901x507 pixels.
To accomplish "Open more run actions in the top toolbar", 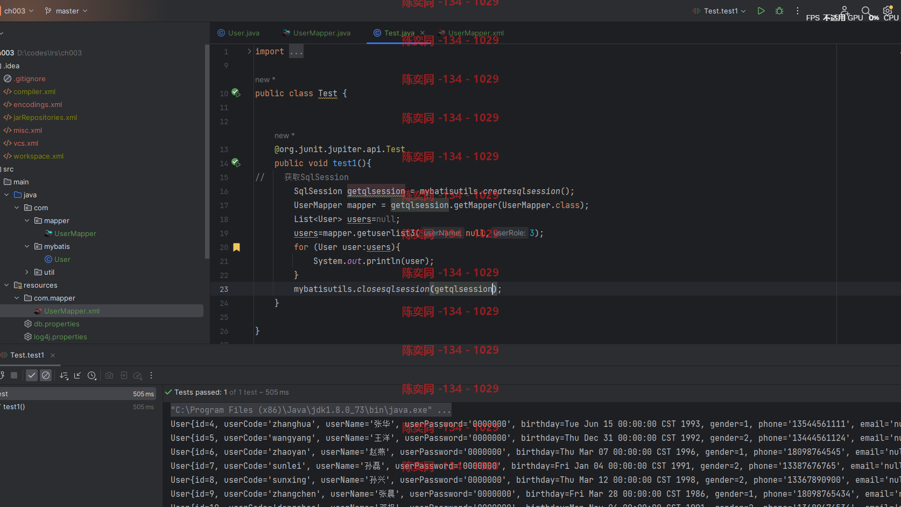I will tap(798, 11).
